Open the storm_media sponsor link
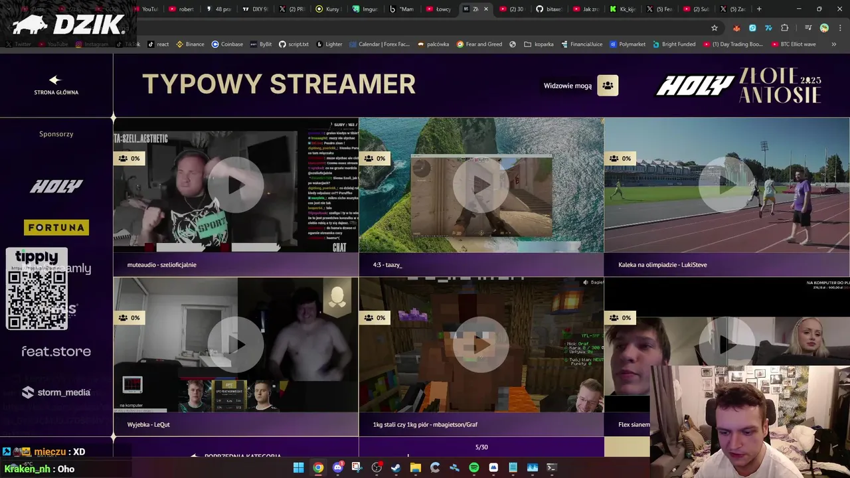 point(56,392)
